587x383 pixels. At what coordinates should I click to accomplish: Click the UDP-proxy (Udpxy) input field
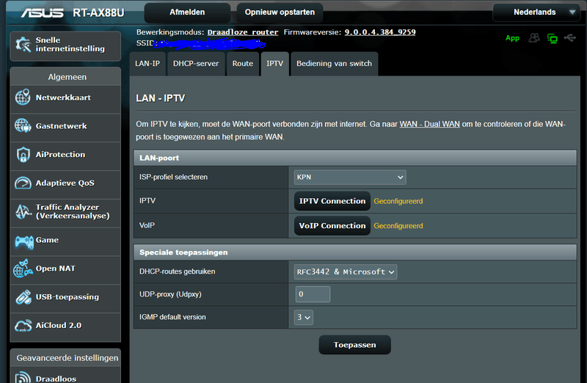point(313,294)
